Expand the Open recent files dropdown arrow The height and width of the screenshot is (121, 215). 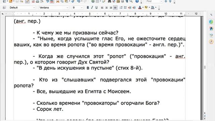[13, 1]
